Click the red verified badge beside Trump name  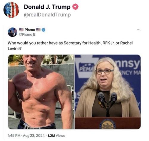[75, 7]
